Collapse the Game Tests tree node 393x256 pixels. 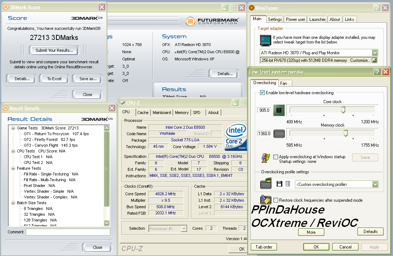[x=13, y=128]
